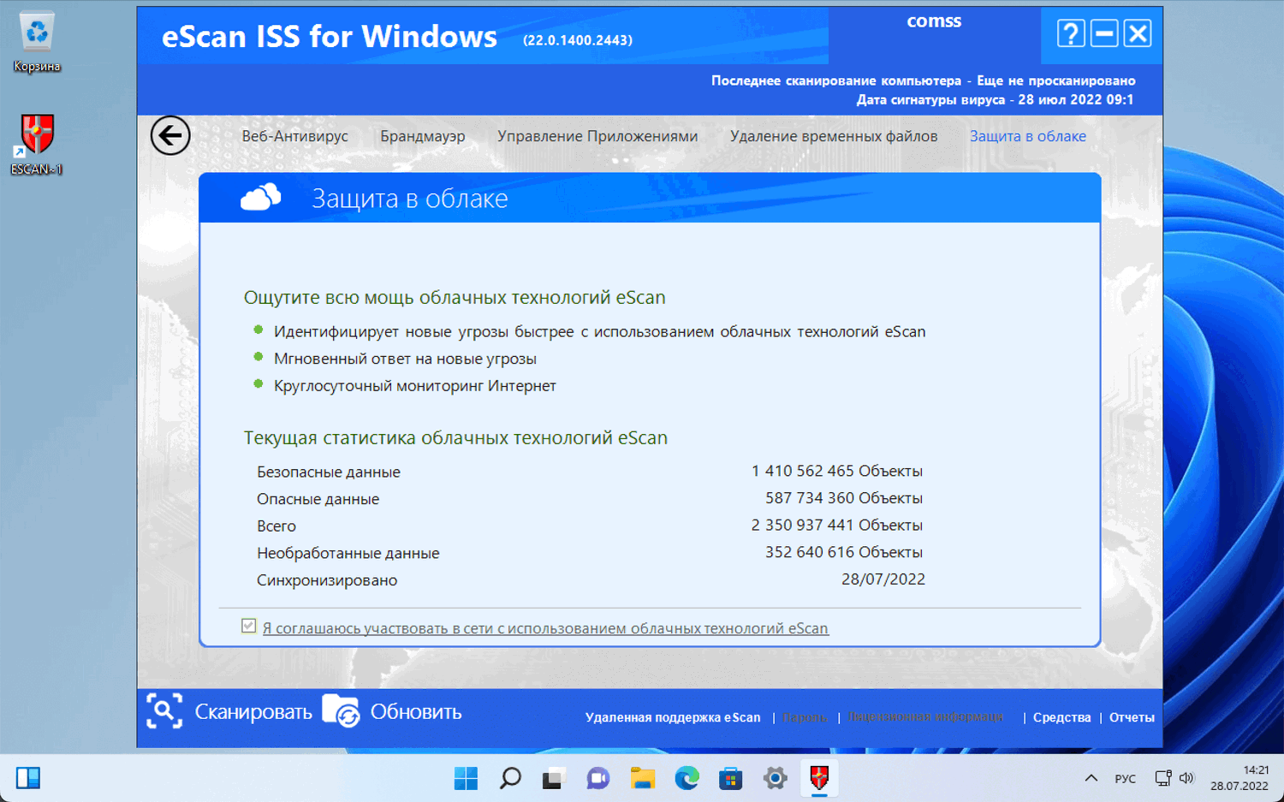The height and width of the screenshot is (802, 1284).
Task: Click the Обновить button label
Action: point(416,712)
